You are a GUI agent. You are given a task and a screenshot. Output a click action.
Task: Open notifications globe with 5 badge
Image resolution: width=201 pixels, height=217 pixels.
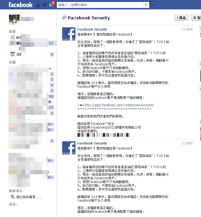(x=51, y=5)
